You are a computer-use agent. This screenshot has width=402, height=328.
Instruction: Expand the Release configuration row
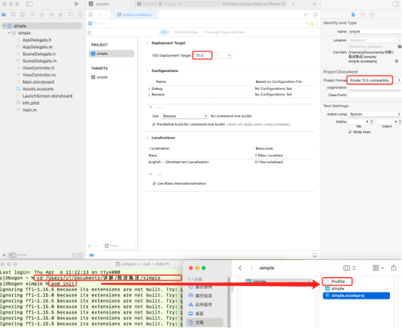149,95
